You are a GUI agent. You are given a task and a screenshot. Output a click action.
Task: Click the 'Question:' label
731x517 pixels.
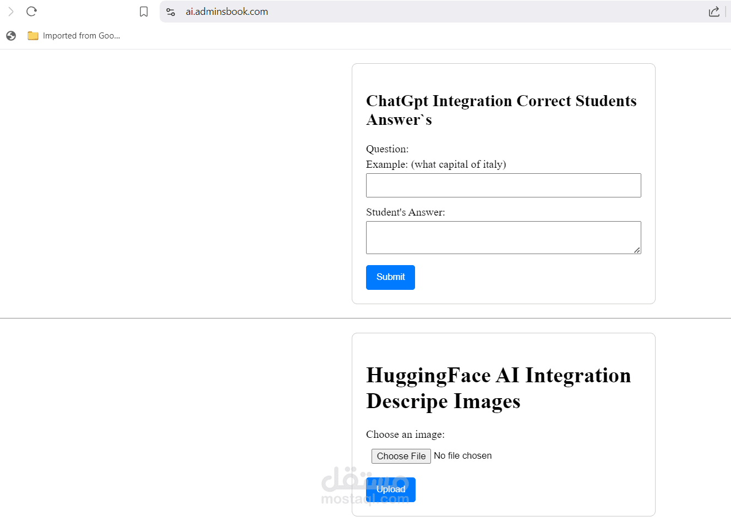pos(388,149)
